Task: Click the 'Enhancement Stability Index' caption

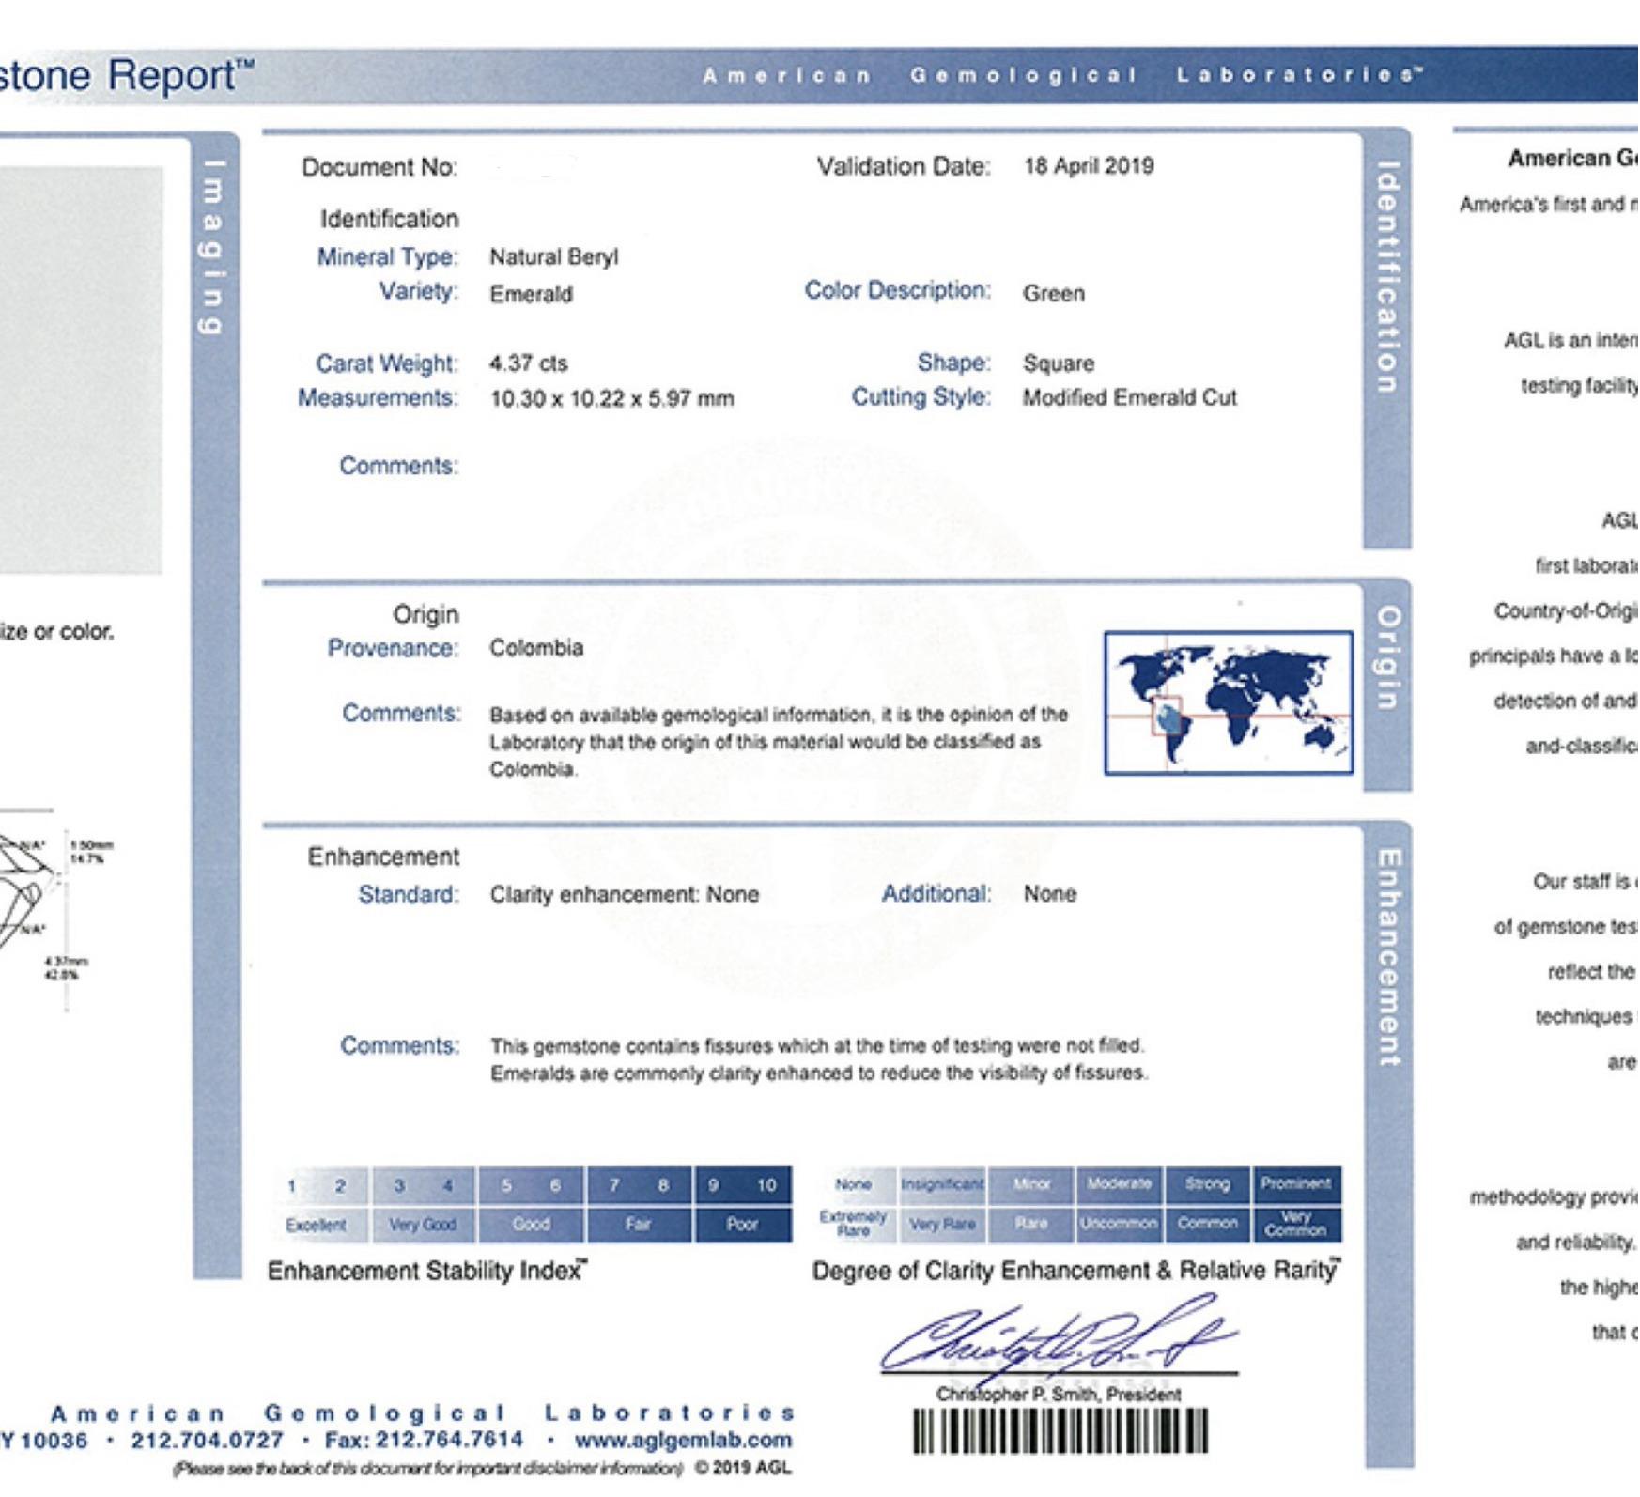Action: tap(427, 1272)
